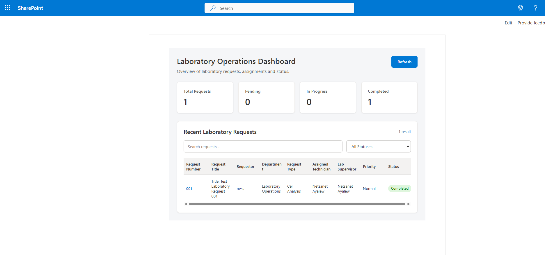Click Edit in the page command bar

coord(508,23)
